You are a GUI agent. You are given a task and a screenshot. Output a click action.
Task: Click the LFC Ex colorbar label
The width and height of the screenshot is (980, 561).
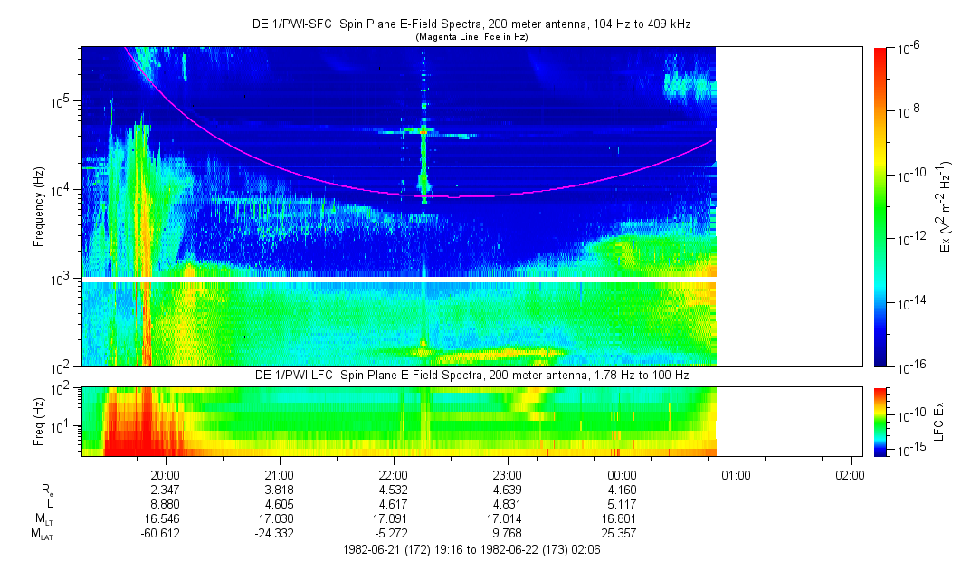[x=941, y=421]
